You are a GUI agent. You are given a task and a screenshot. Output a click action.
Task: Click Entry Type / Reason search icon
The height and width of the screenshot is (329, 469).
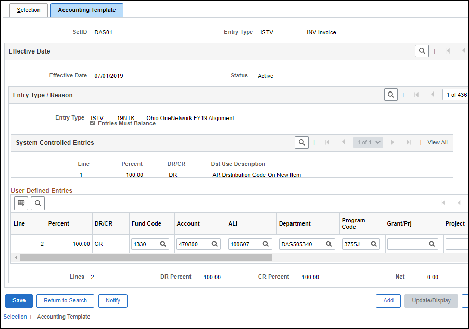[390, 95]
